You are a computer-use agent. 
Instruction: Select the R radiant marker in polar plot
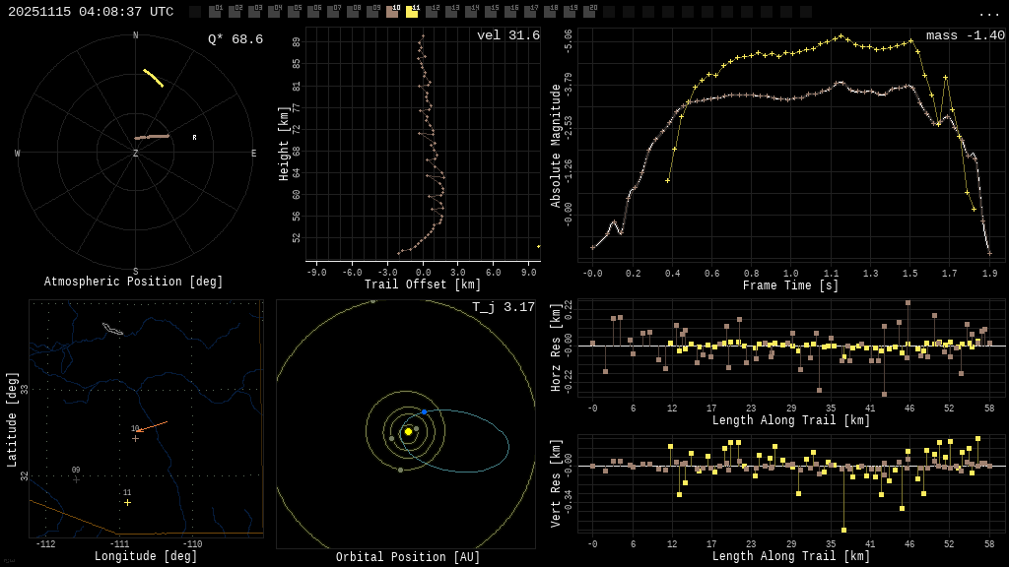[x=194, y=138]
